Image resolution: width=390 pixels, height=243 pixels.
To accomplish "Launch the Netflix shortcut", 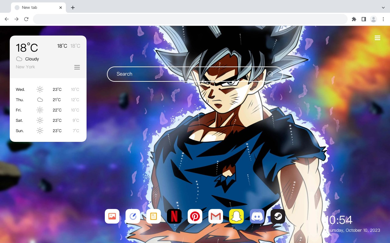I will coord(174,216).
